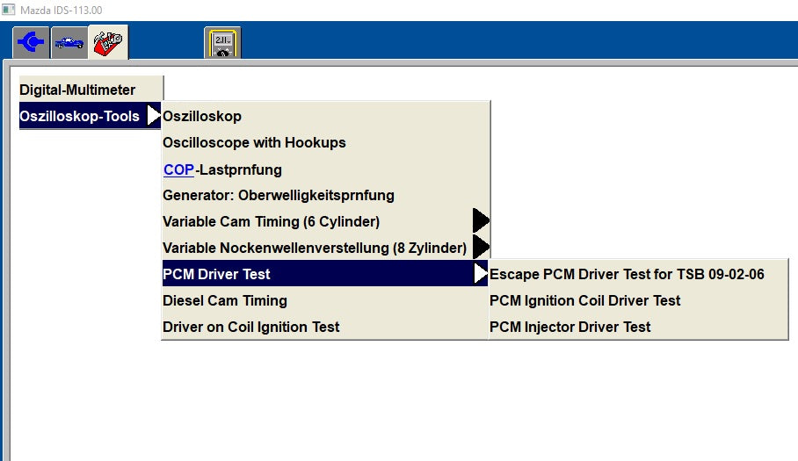Select Oszilloskop-Tools menu entry
798x461 pixels.
(x=80, y=116)
